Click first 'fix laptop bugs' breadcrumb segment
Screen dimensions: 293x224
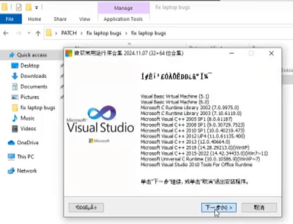(x=104, y=33)
